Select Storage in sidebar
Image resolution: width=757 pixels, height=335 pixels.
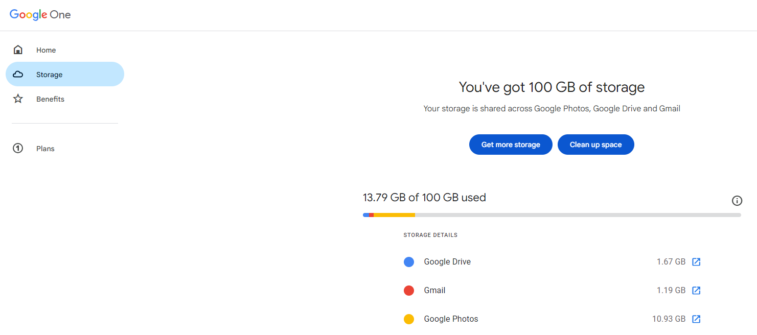[65, 75]
